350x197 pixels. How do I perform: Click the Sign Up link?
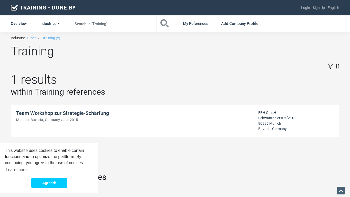click(318, 8)
